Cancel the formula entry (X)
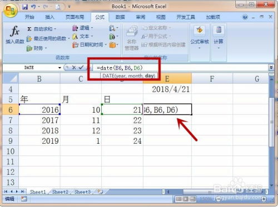Viewport: 278px width, 207px height. click(74, 68)
